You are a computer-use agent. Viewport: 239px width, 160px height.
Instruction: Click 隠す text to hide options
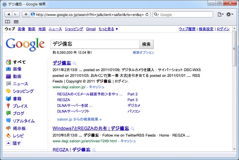[17, 143]
